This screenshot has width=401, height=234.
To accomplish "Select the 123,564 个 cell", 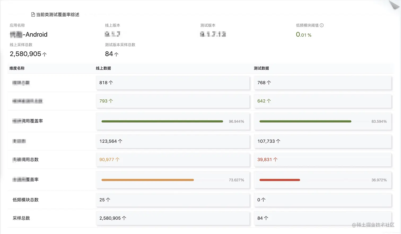I will (173, 141).
